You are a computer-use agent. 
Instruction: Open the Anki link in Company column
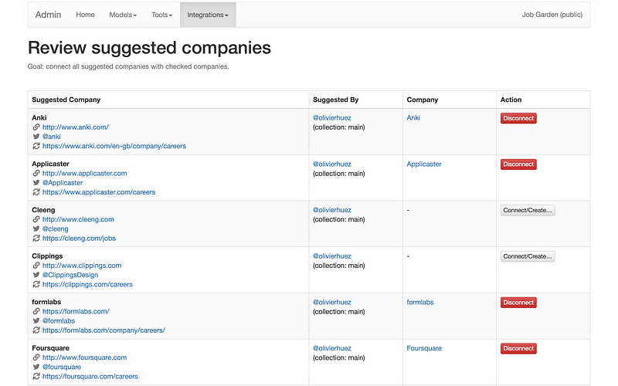point(413,117)
